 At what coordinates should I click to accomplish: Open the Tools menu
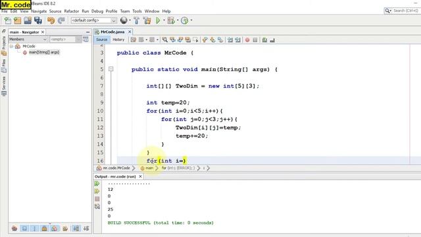137,11
